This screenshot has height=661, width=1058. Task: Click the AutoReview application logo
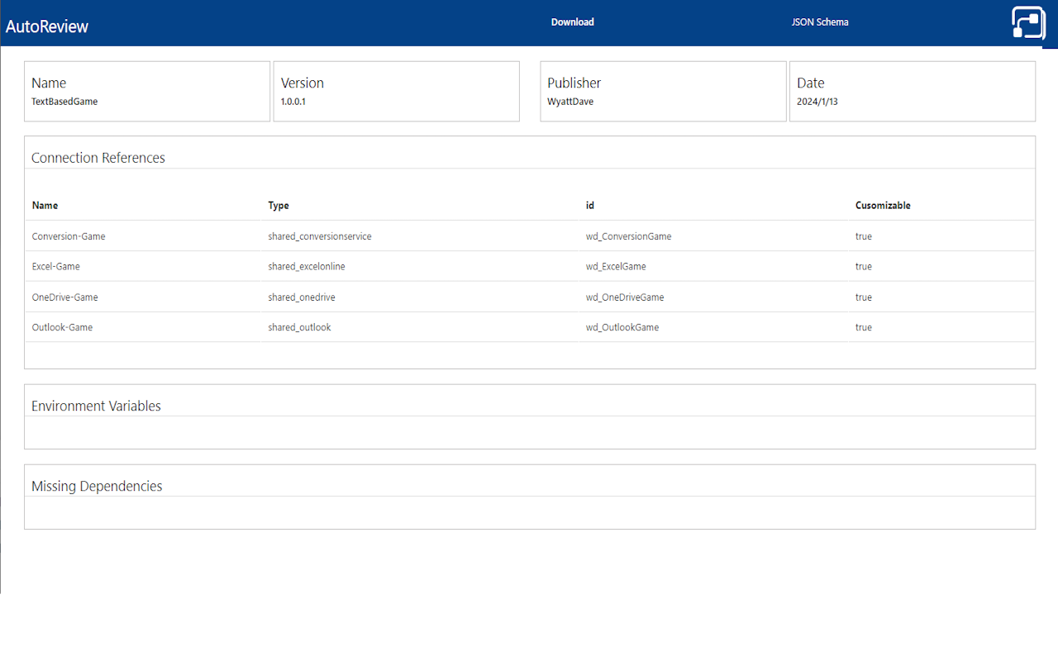click(x=46, y=26)
